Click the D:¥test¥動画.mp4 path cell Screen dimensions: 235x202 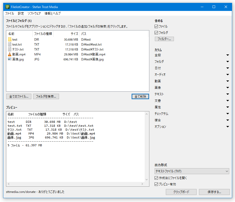pyautogui.click(x=93, y=54)
